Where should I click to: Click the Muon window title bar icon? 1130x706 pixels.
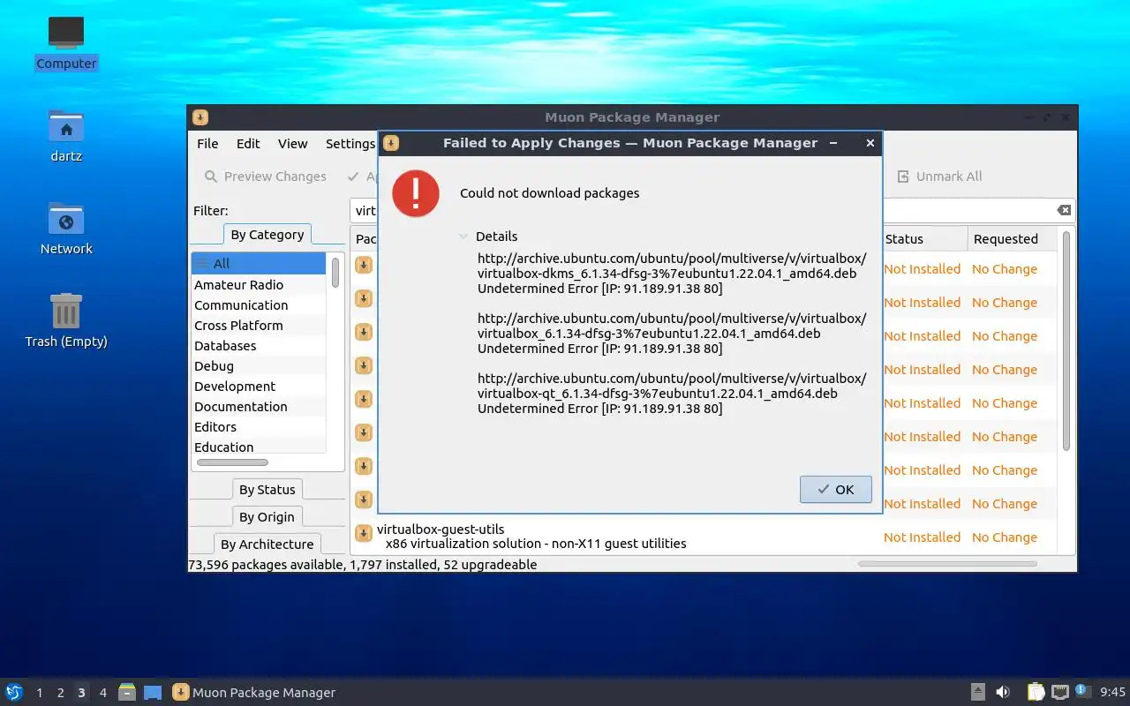(x=200, y=117)
